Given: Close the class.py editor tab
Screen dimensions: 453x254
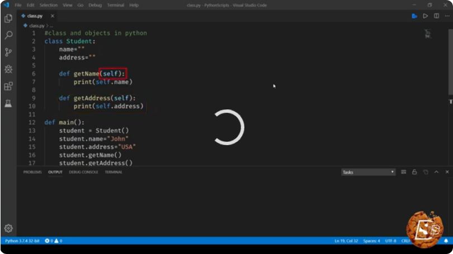Looking at the screenshot, I should click(x=53, y=16).
